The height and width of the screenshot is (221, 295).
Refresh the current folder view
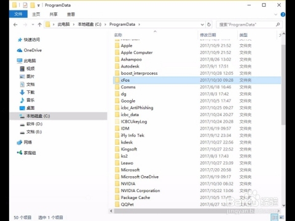pyautogui.click(x=209, y=25)
